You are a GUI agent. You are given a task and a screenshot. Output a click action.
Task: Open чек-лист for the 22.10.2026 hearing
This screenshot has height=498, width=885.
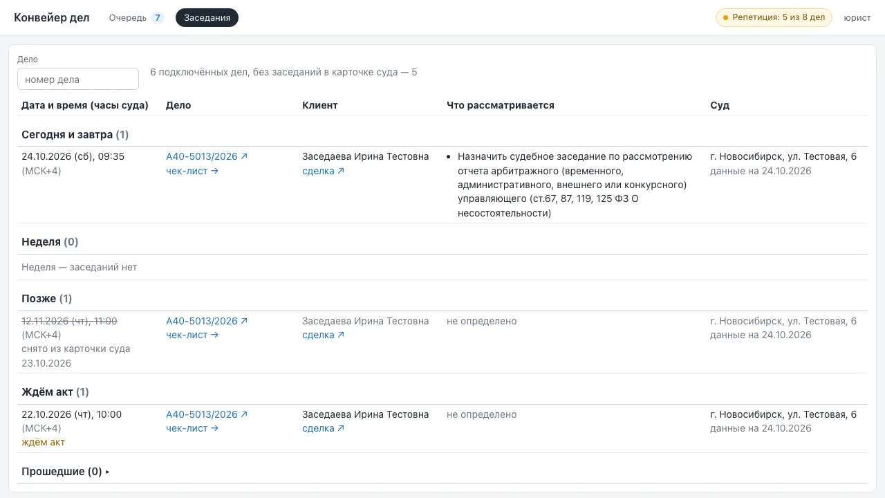coord(192,428)
